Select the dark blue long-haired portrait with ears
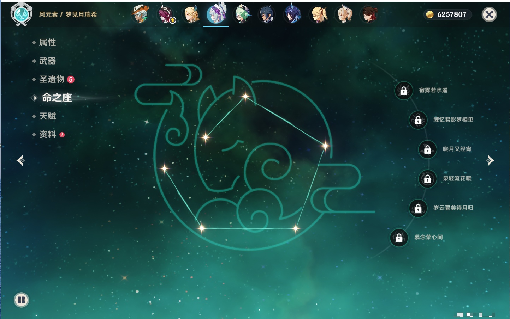This screenshot has height=319, width=510. [x=292, y=14]
